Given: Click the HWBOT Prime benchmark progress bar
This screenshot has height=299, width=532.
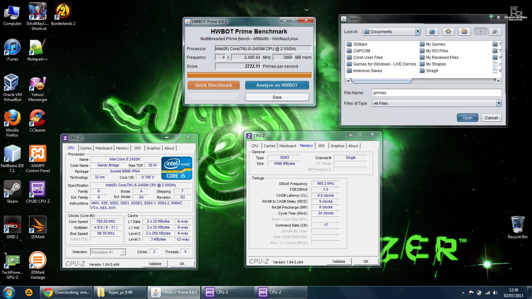Looking at the screenshot, I should [249, 75].
